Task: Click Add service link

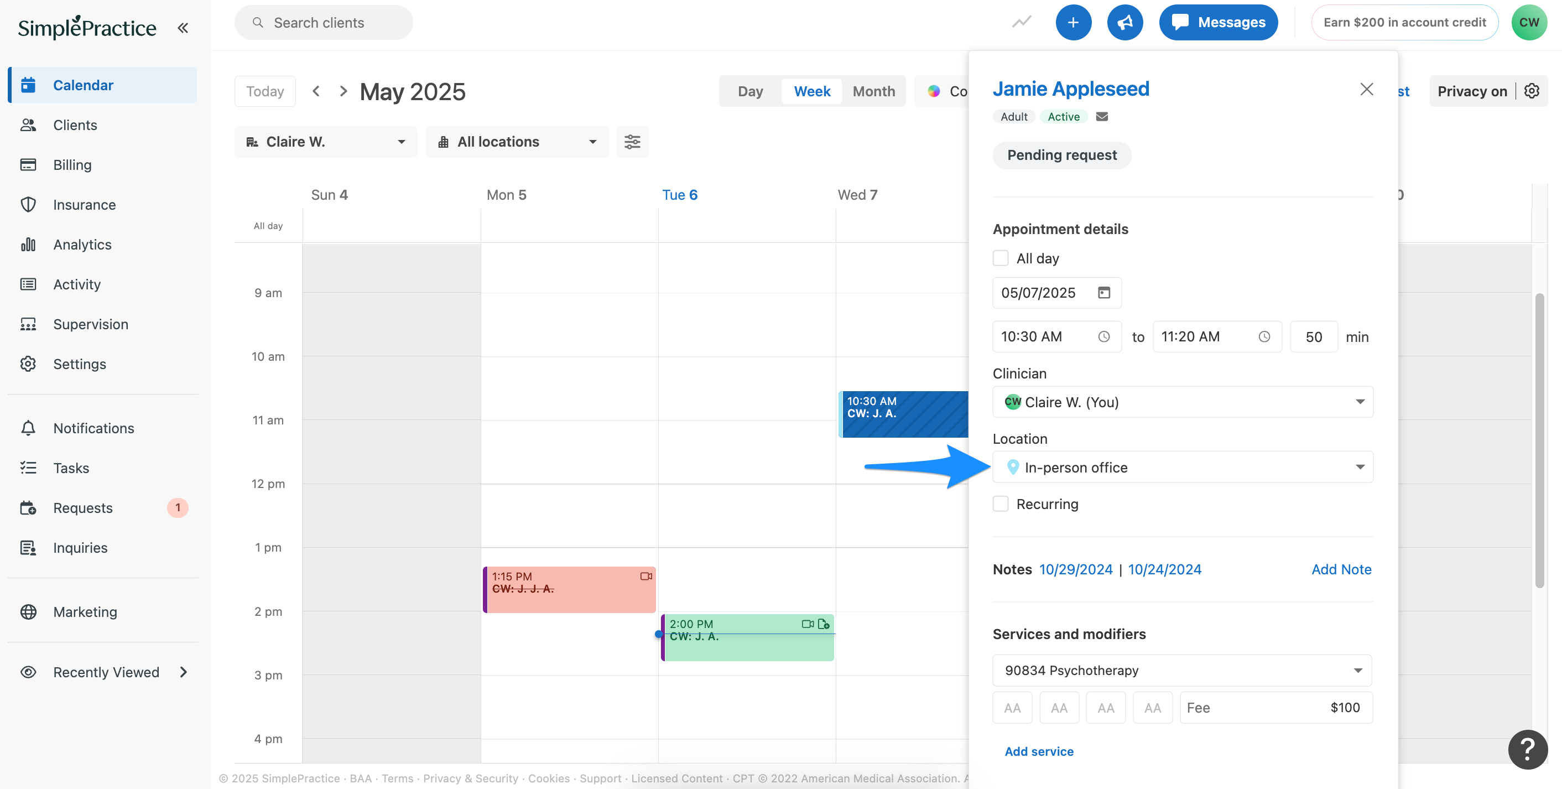Action: [x=1039, y=751]
